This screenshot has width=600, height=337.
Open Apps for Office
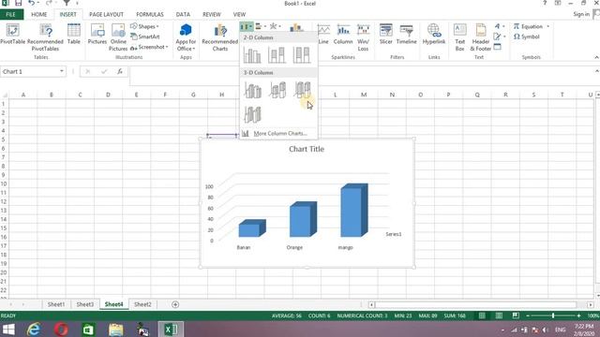[186, 37]
